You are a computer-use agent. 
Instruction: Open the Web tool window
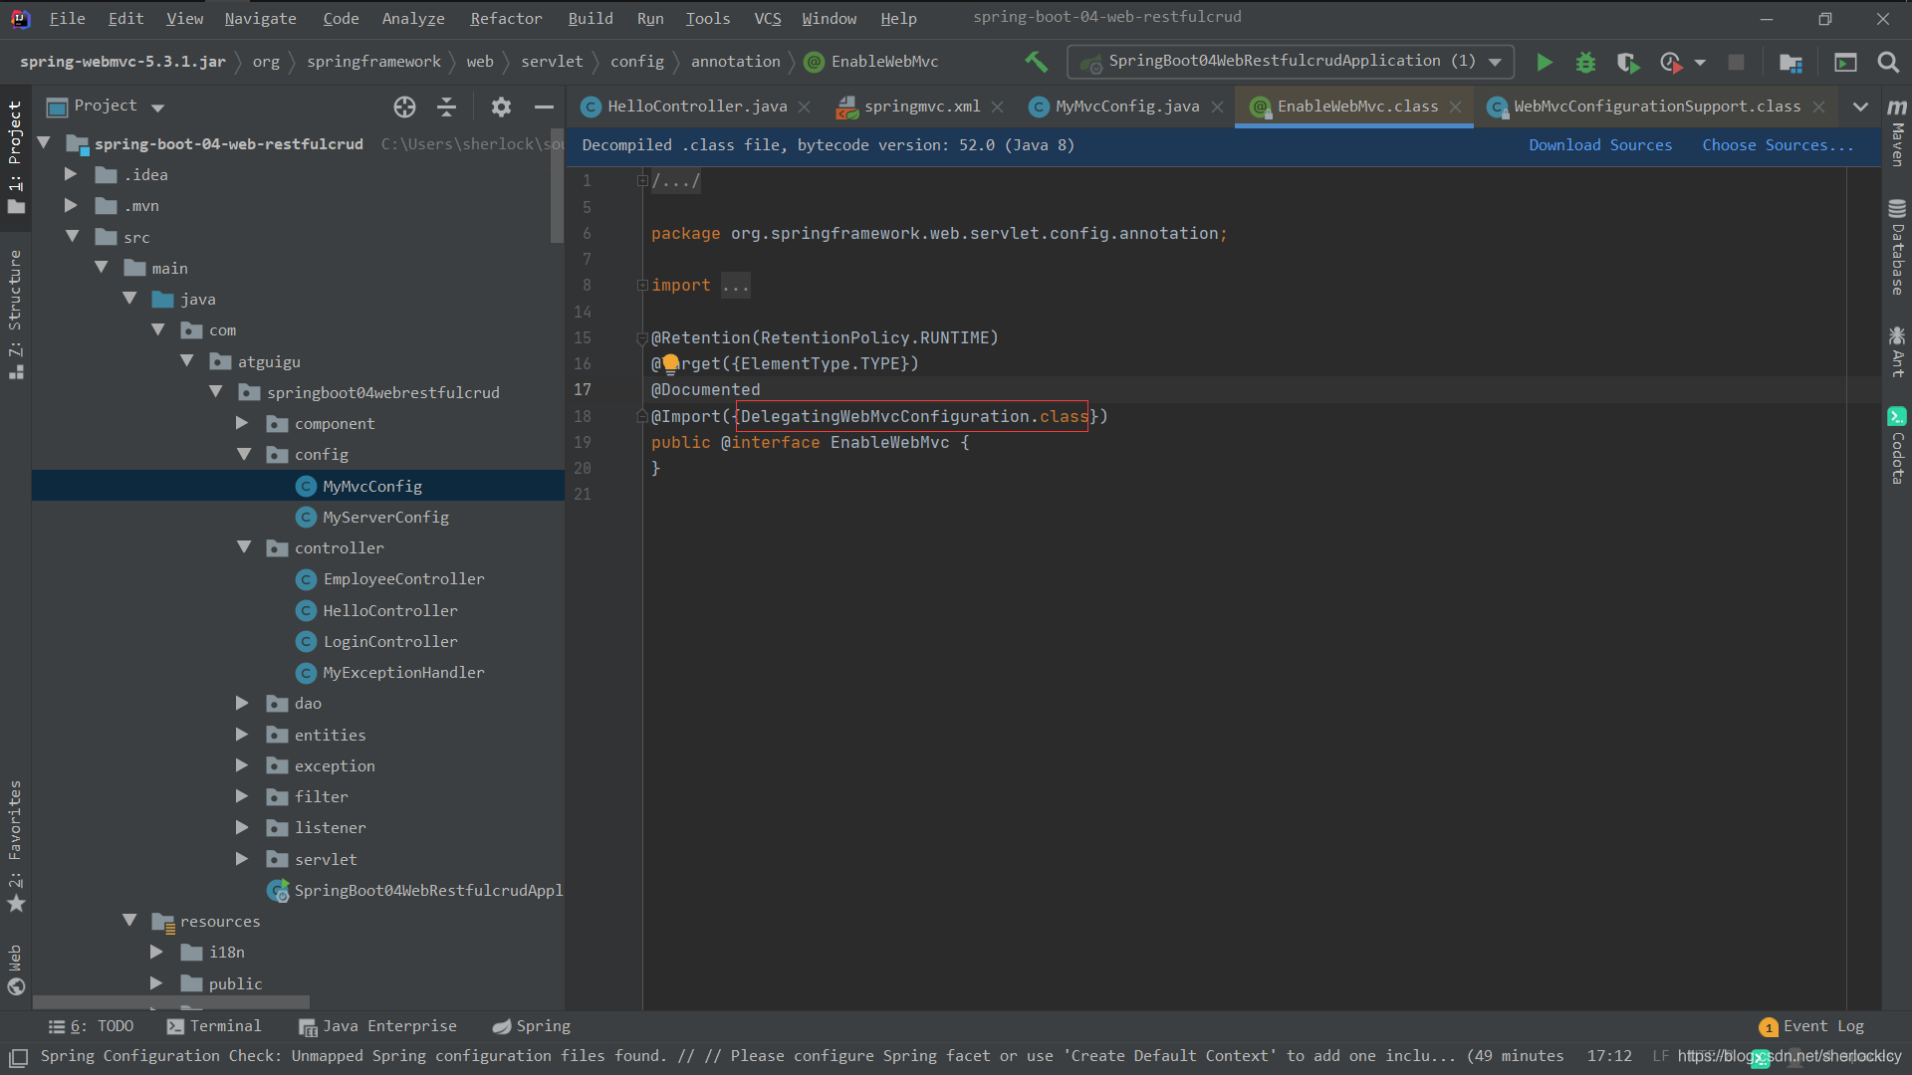15,969
